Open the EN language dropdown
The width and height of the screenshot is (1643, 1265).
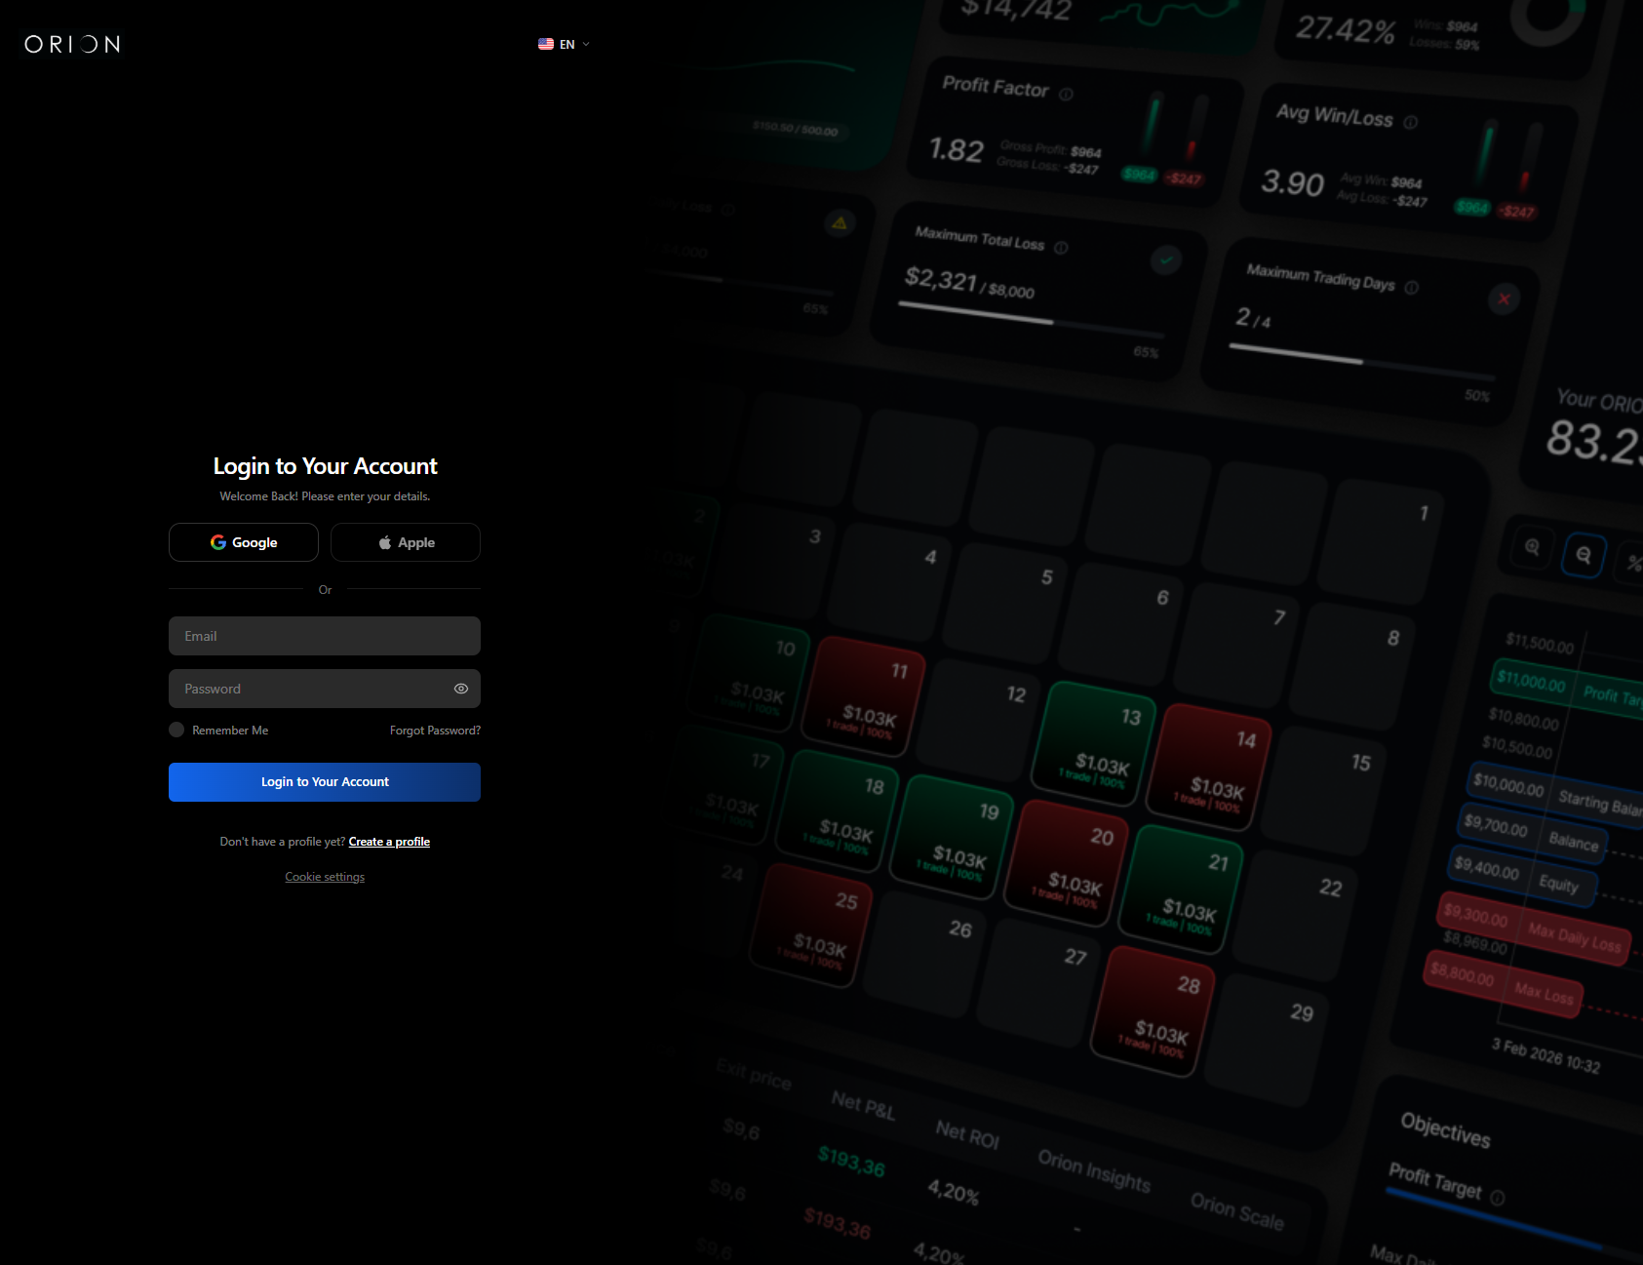tap(564, 45)
